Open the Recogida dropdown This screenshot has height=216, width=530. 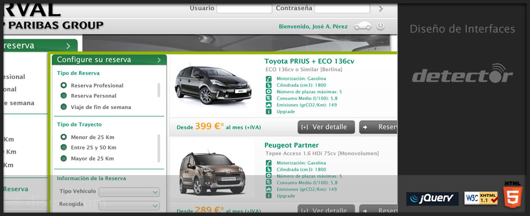[x=129, y=206]
